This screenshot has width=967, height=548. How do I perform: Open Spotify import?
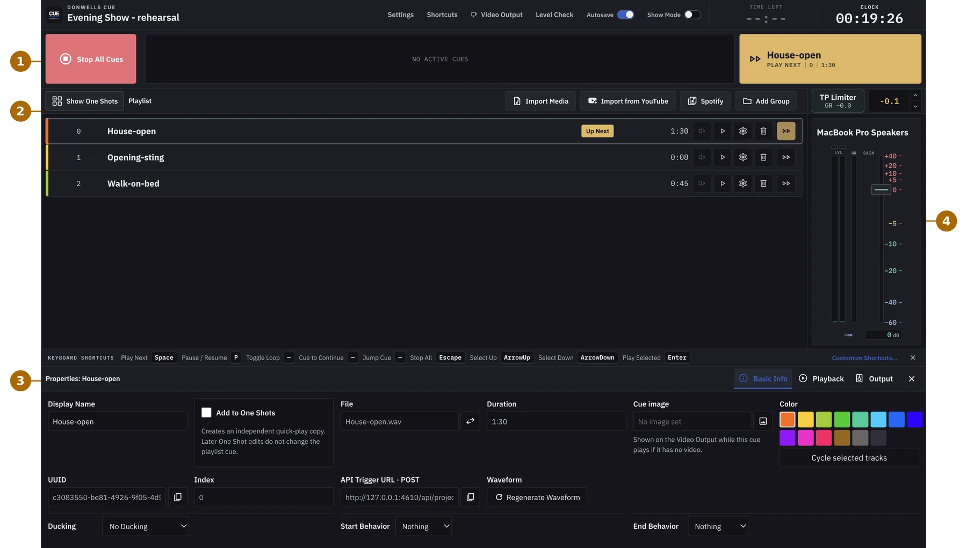[x=705, y=101]
